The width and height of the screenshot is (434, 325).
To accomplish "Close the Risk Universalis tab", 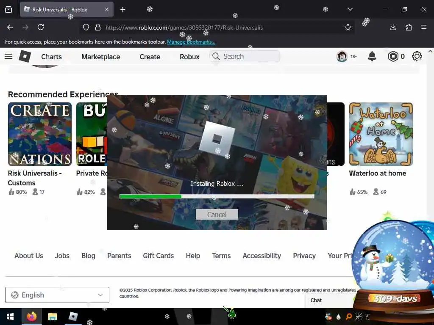I will (x=107, y=9).
